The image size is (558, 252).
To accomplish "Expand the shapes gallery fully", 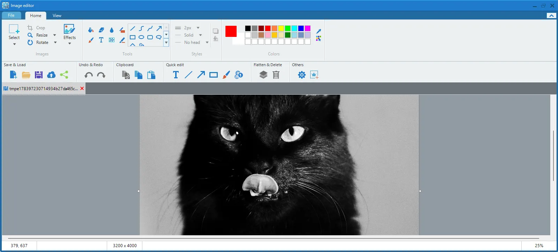I will point(166,42).
